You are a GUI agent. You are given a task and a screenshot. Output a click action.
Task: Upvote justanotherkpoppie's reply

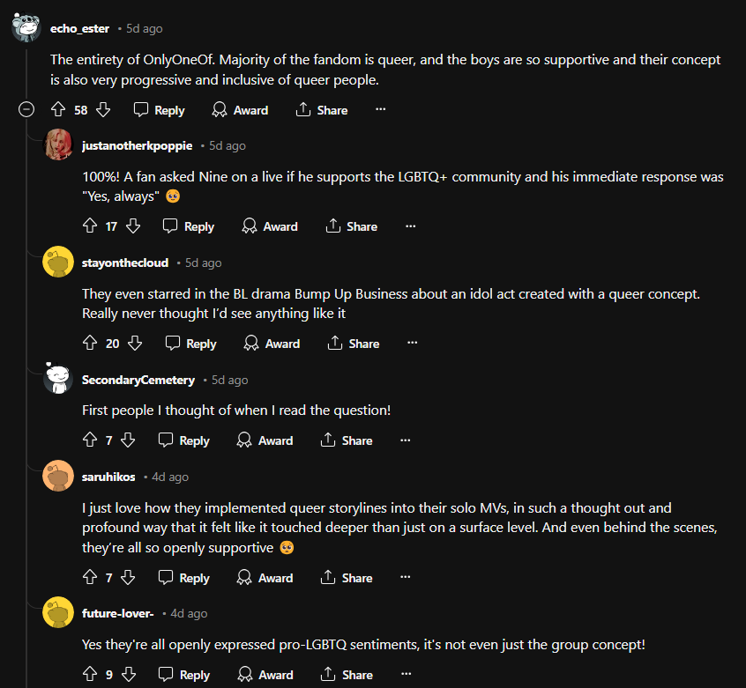pos(89,226)
